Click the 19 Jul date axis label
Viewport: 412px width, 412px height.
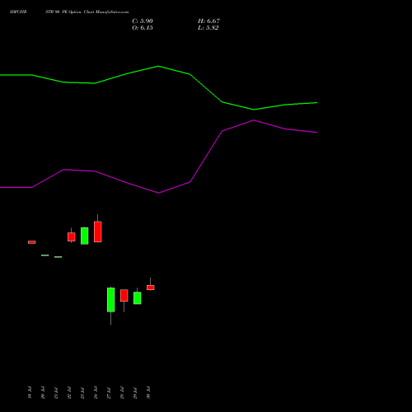pyautogui.click(x=30, y=392)
